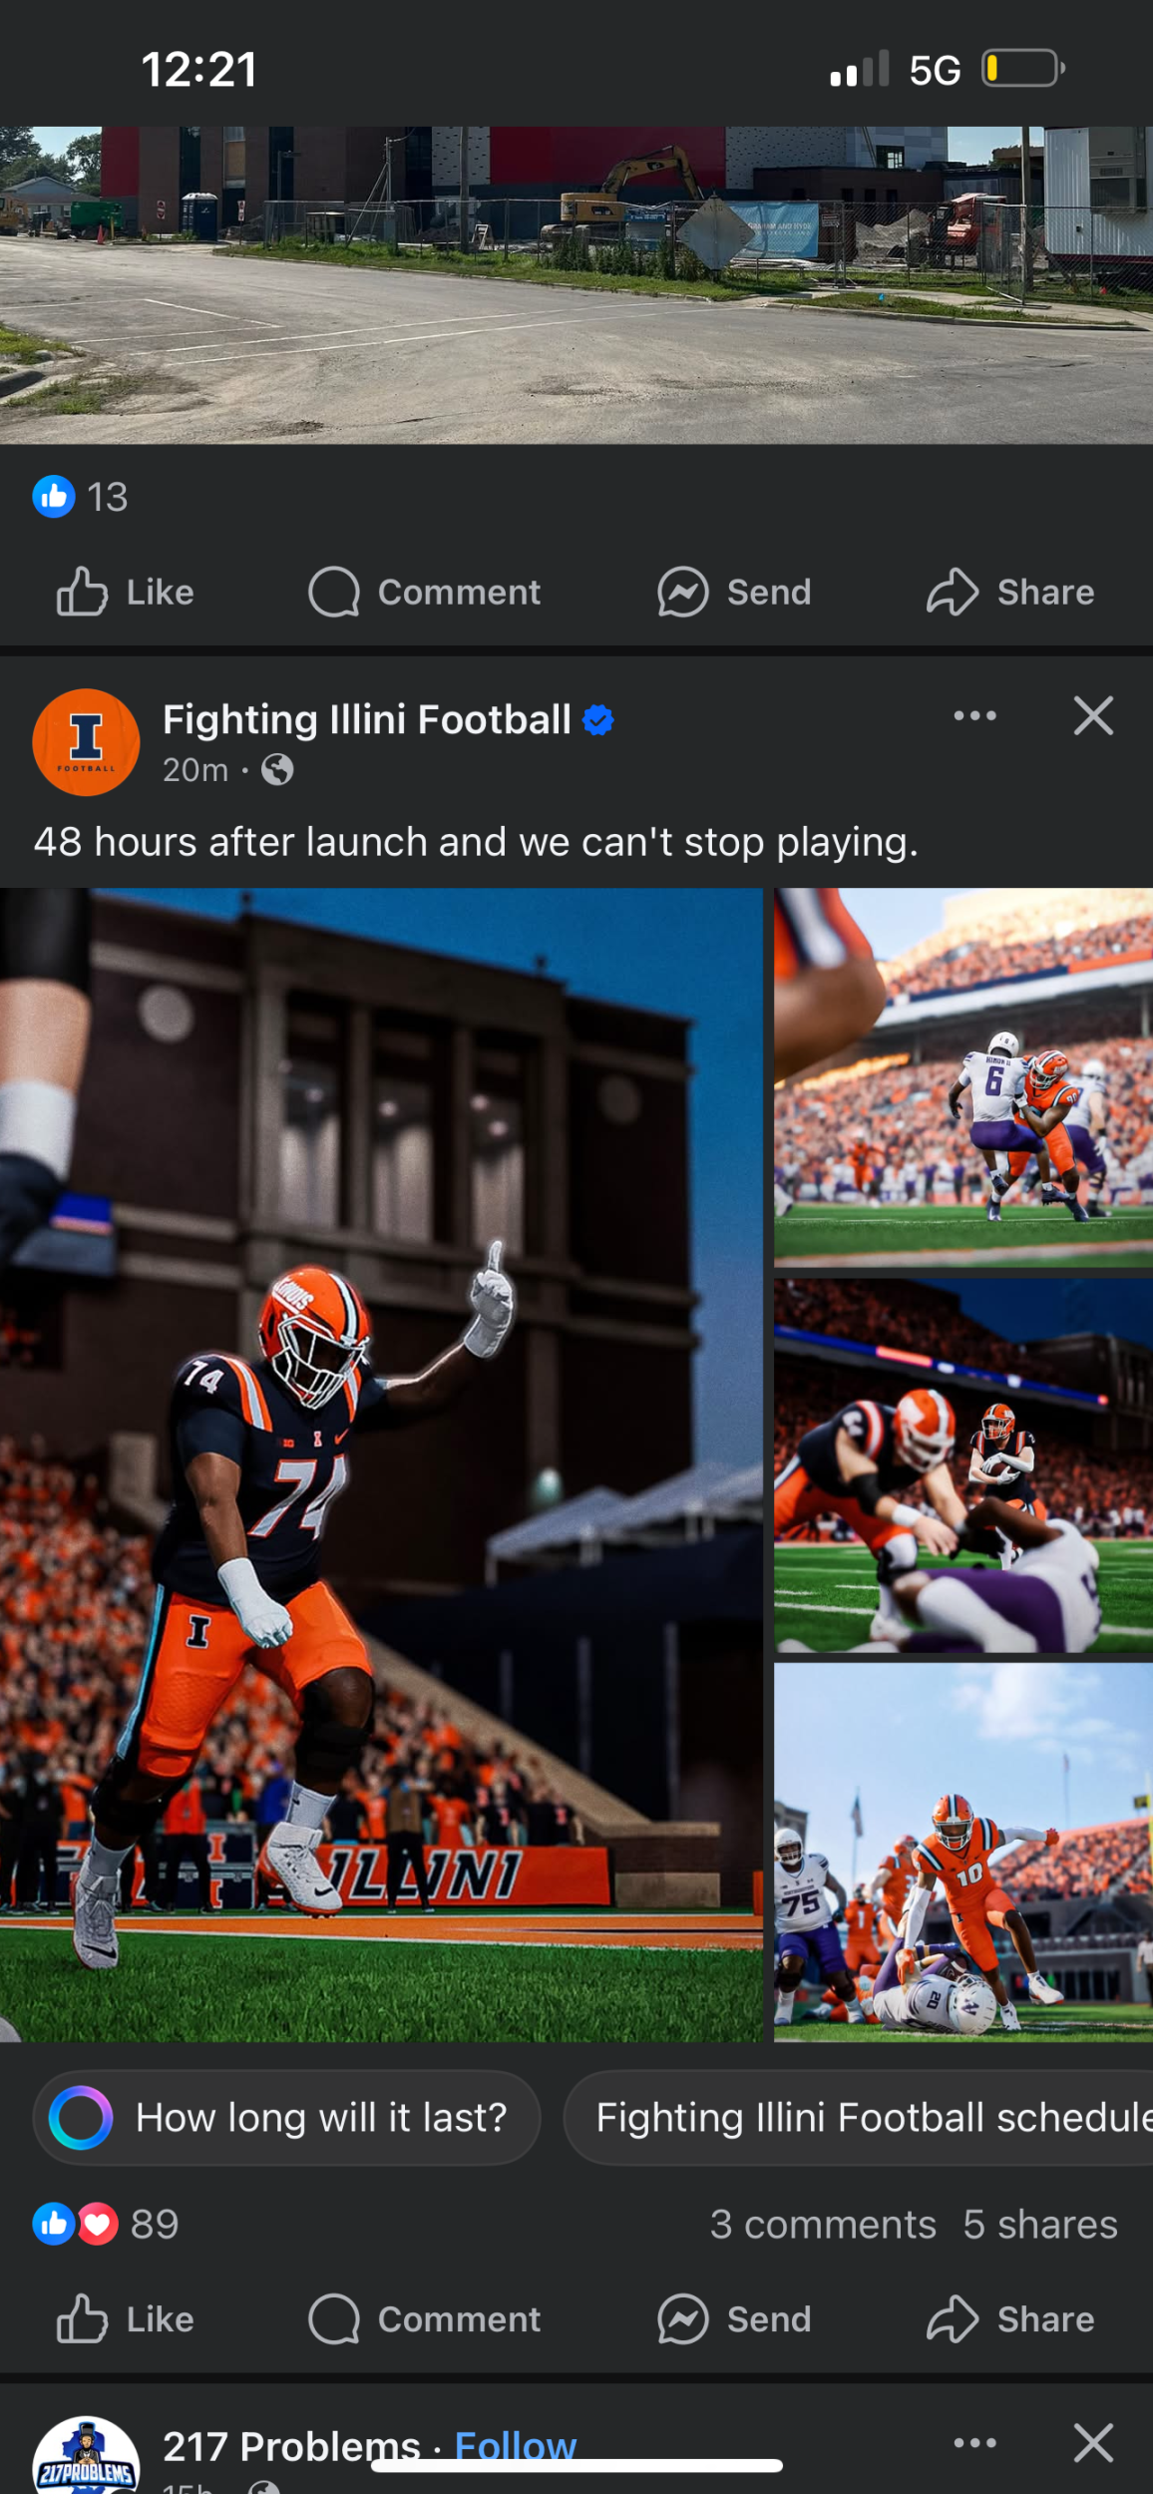Select Fighting Illini Football schedule suggestion
This screenshot has height=2494, width=1153.
pyautogui.click(x=859, y=2117)
